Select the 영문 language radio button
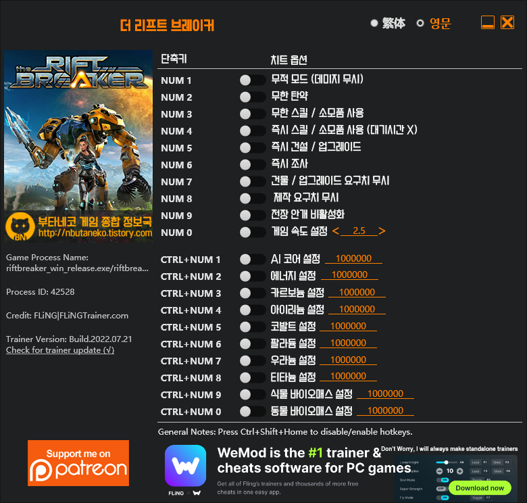The width and height of the screenshot is (527, 503). (420, 23)
